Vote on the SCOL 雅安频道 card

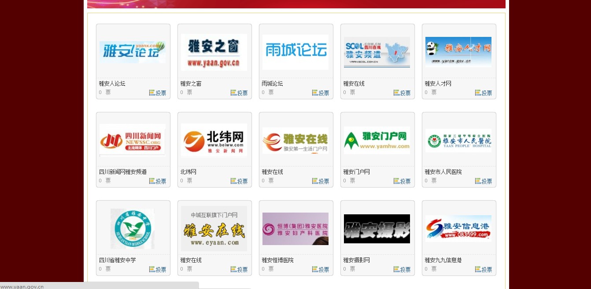[402, 93]
